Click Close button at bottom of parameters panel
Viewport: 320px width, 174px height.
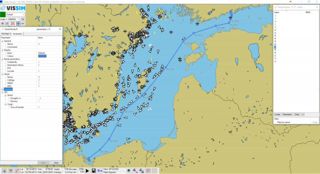pos(56,163)
